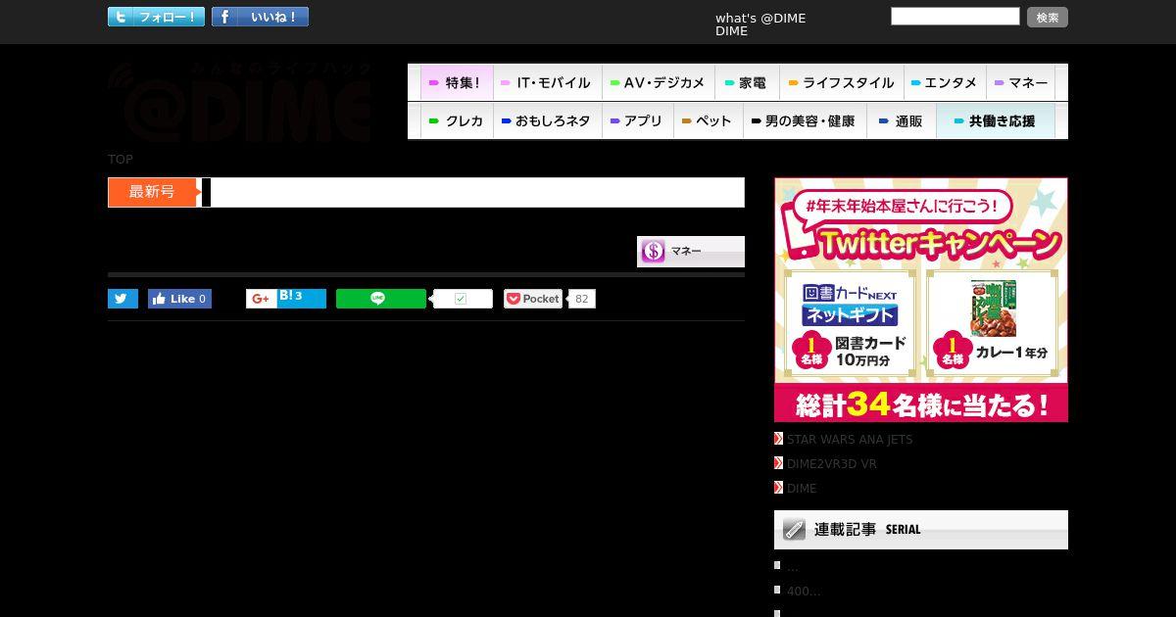The image size is (1176, 617).
Task: Open the Twitterキャンペーン banner image
Action: [x=921, y=300]
